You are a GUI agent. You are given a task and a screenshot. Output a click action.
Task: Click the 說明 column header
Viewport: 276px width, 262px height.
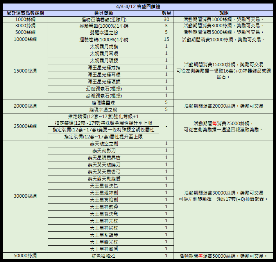click(x=224, y=13)
